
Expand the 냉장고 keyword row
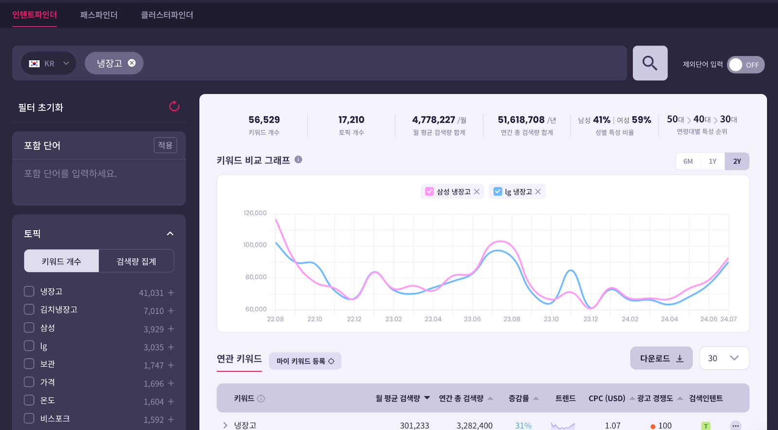click(225, 425)
